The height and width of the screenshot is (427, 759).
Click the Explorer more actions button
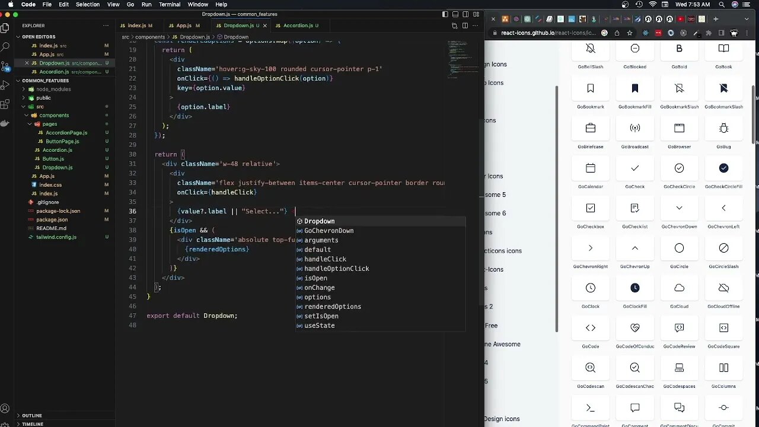click(x=106, y=26)
